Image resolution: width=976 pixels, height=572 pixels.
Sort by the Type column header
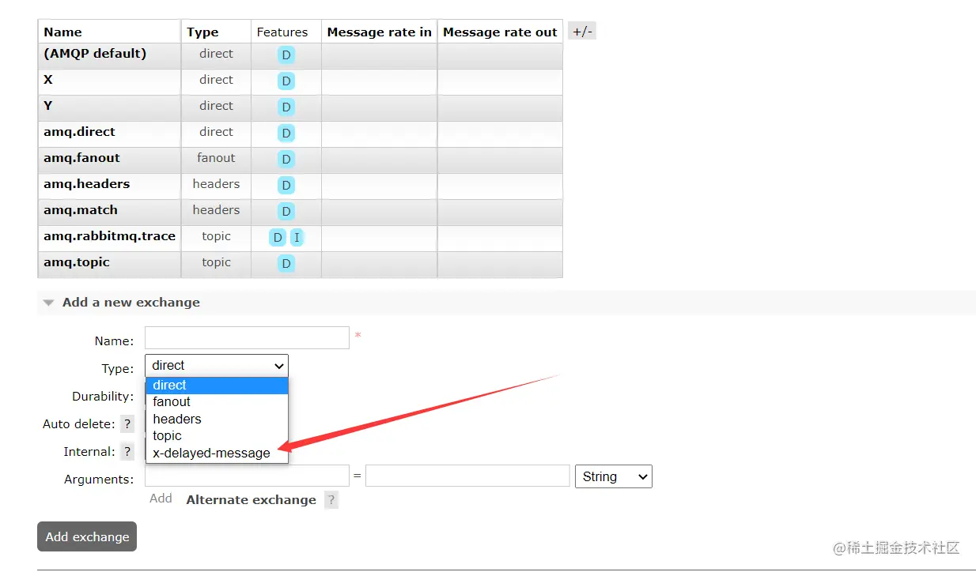click(x=202, y=32)
